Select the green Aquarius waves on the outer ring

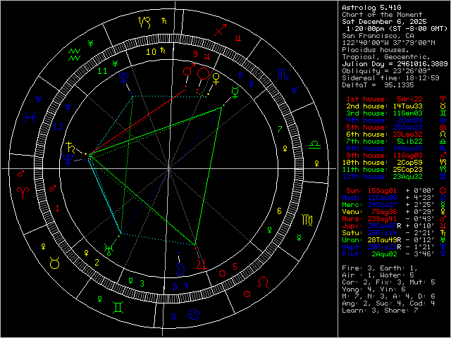(74, 55)
